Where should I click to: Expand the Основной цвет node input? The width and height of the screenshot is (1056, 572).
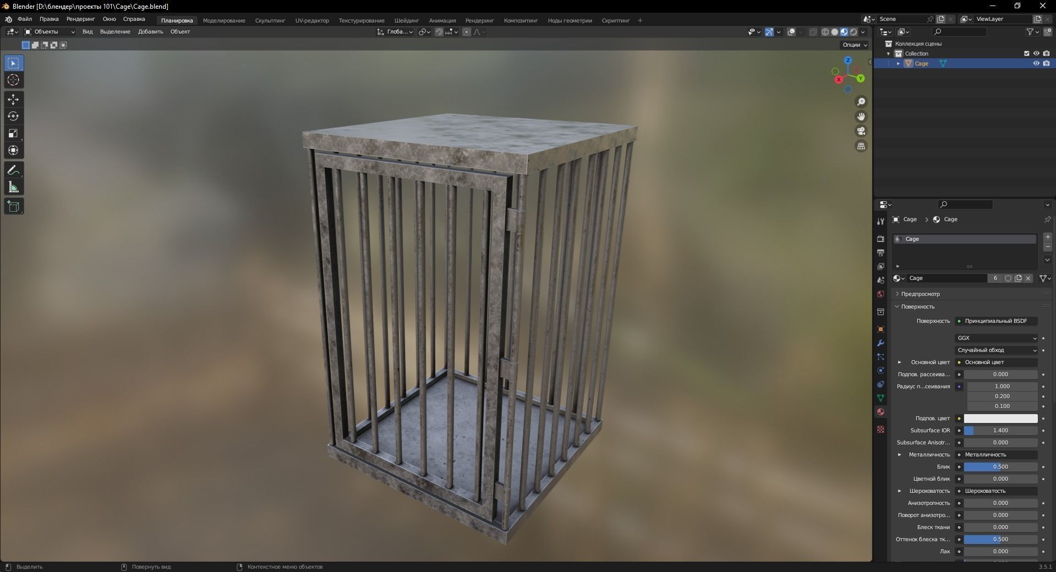pyautogui.click(x=900, y=362)
